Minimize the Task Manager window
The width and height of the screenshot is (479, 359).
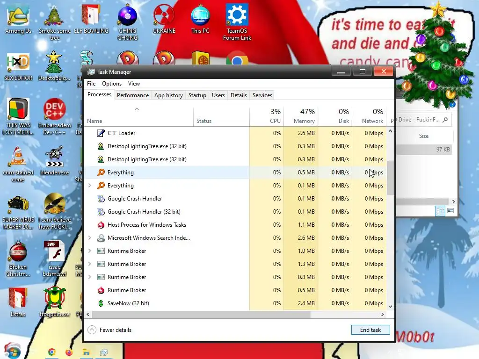(x=341, y=72)
